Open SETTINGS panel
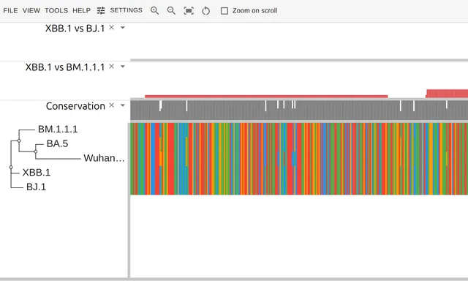Screen dimensions: 468x281 126,10
